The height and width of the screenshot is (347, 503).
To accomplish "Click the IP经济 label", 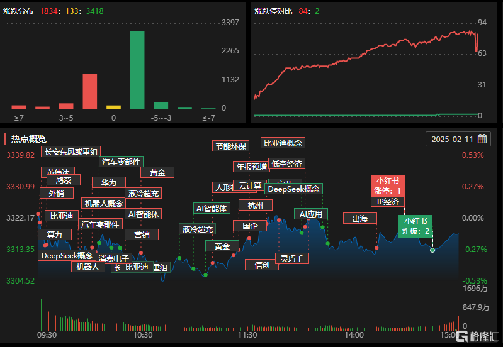I will point(388,202).
